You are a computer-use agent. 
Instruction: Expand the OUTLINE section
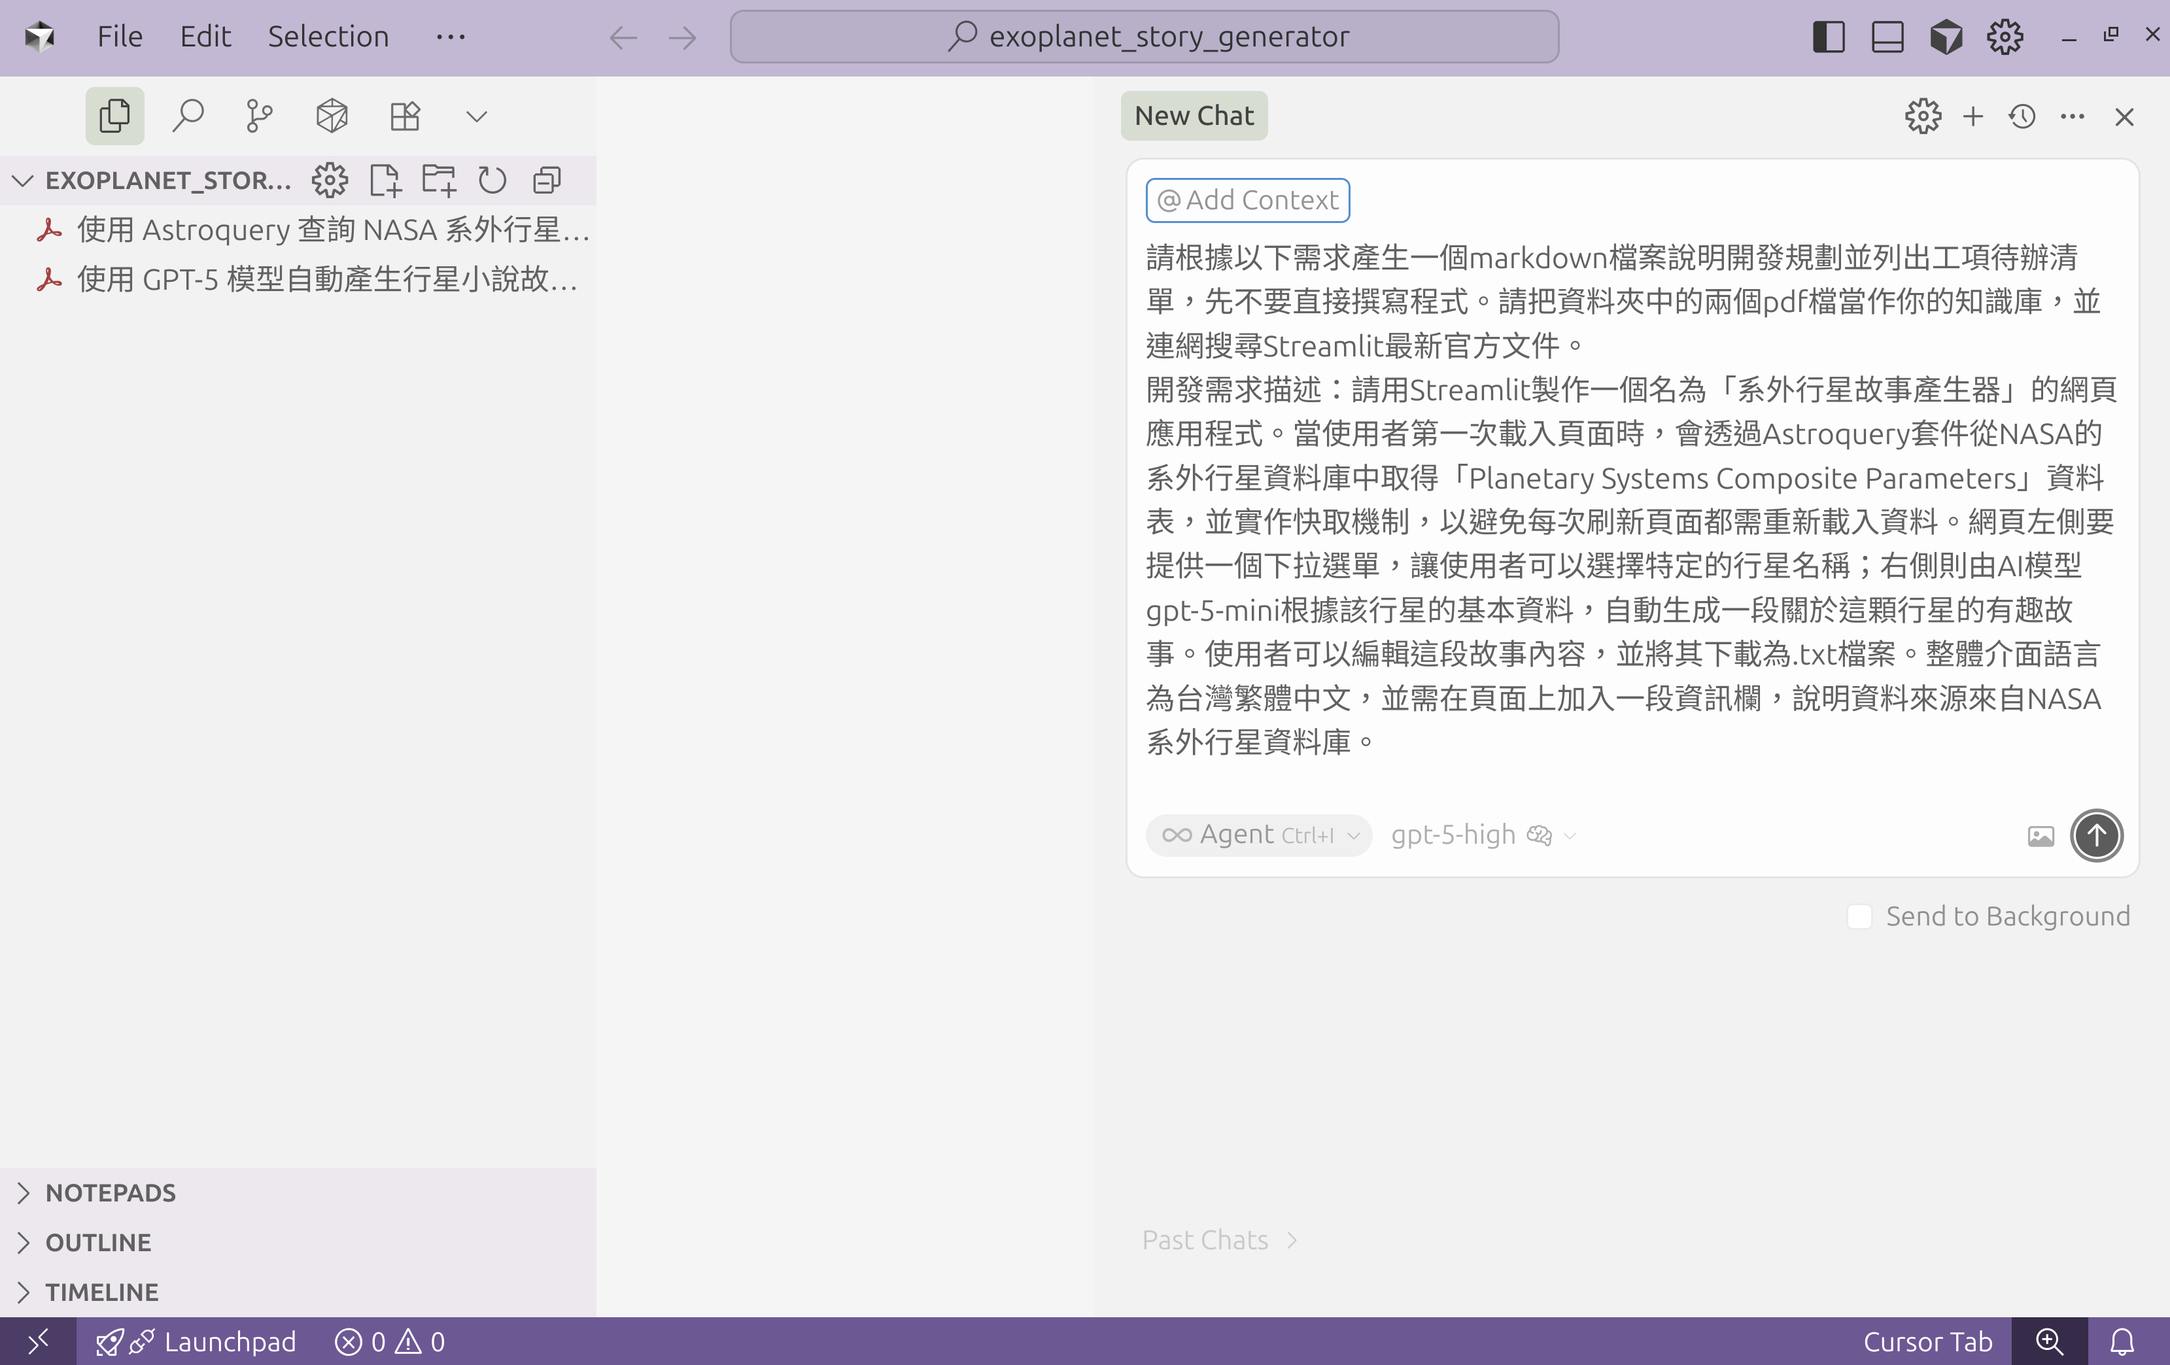pos(98,1241)
